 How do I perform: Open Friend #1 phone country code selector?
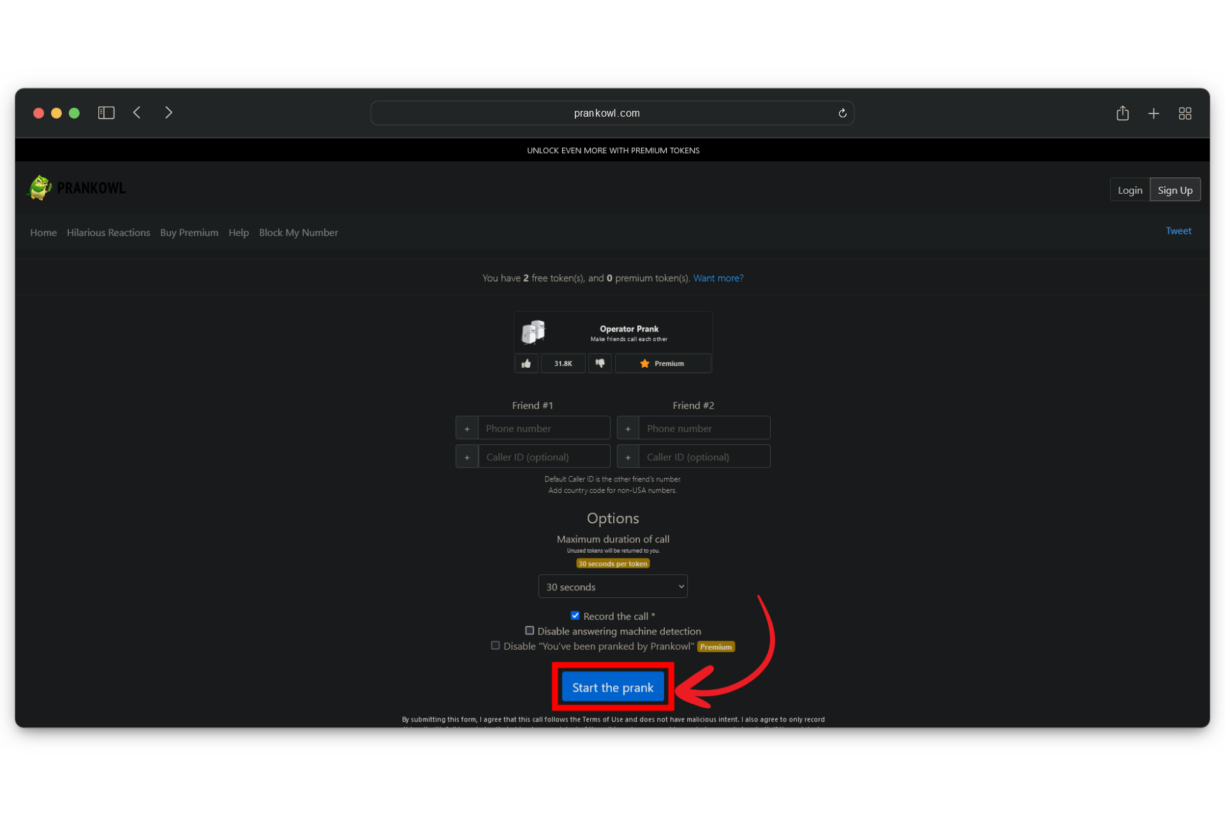467,428
